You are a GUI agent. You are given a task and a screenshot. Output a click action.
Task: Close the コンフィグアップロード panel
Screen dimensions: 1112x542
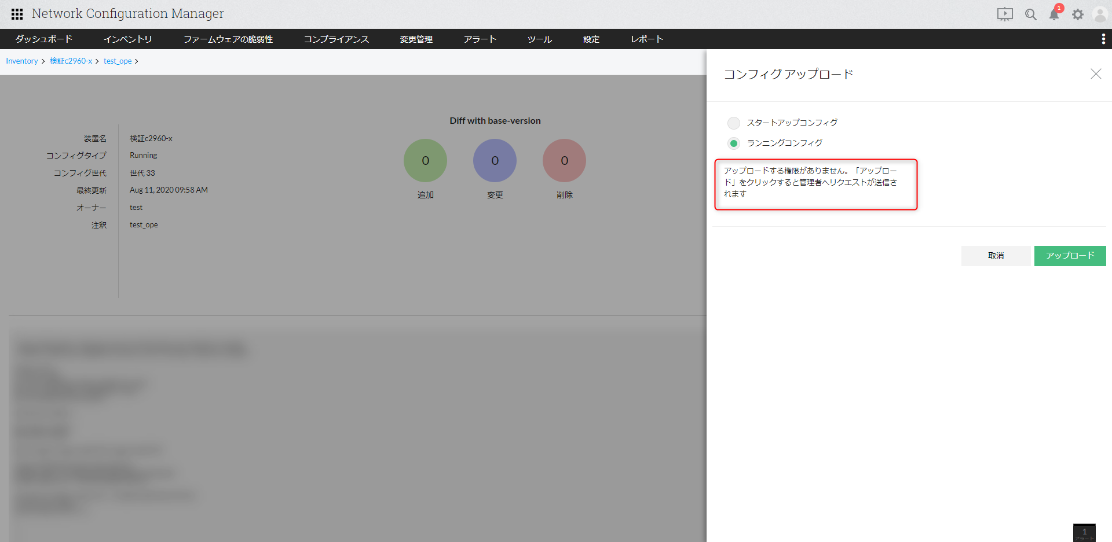coord(1096,74)
